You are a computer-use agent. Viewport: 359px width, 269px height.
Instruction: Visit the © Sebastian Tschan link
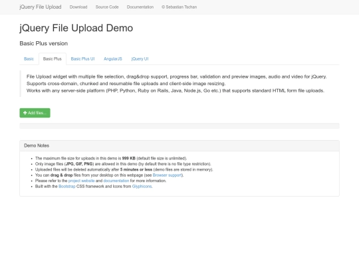179,7
